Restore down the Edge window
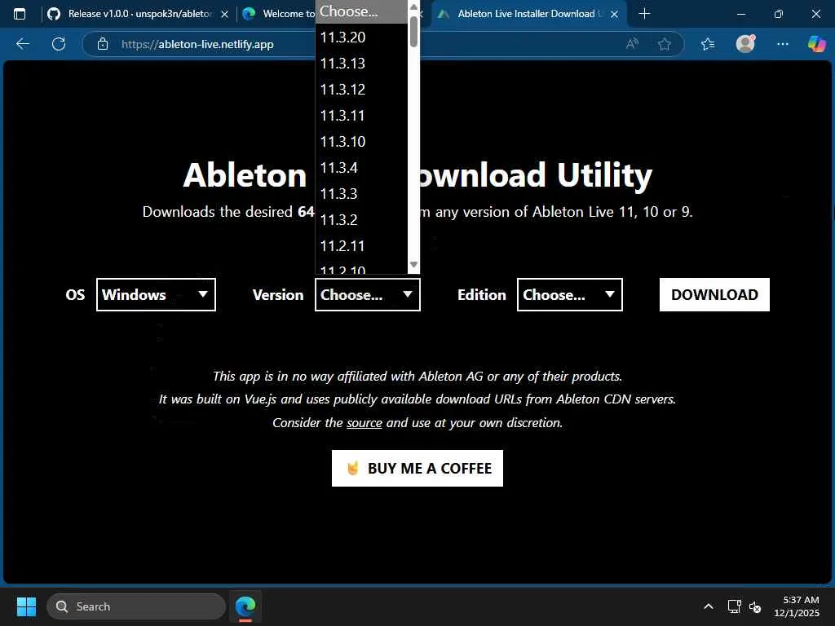835x626 pixels. (x=778, y=14)
